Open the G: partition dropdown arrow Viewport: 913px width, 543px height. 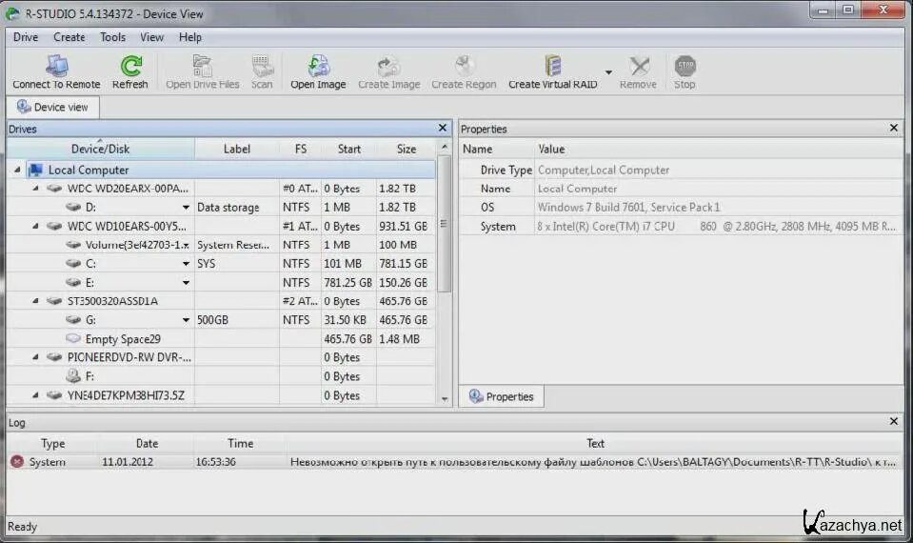[186, 320]
